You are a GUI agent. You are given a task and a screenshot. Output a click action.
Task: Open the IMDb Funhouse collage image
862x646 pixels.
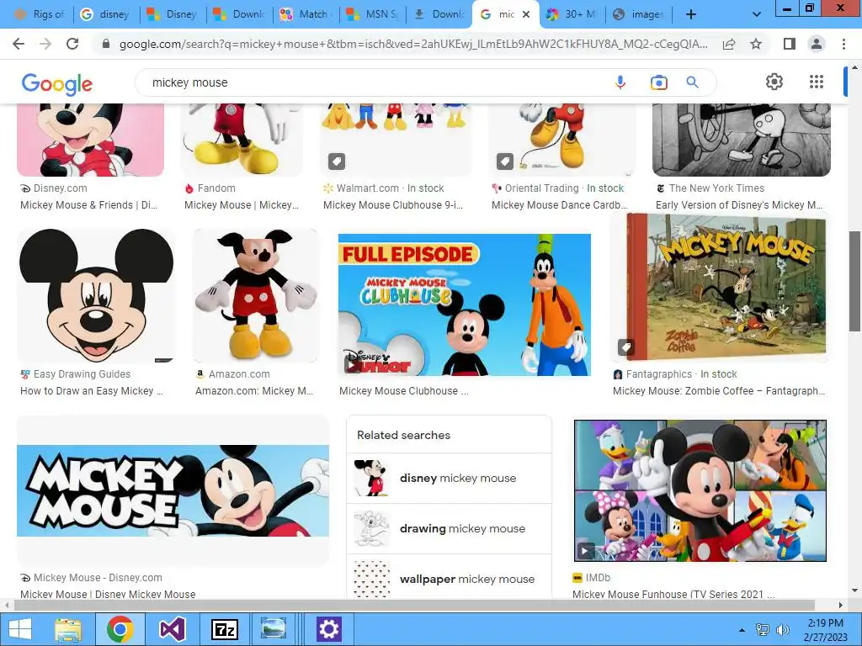(x=700, y=490)
